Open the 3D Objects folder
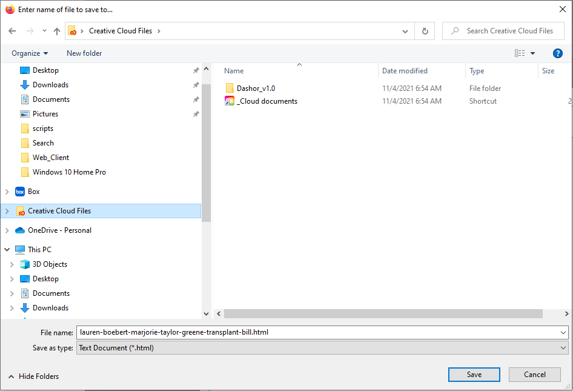Screen dimensions: 573x391 coord(50,264)
